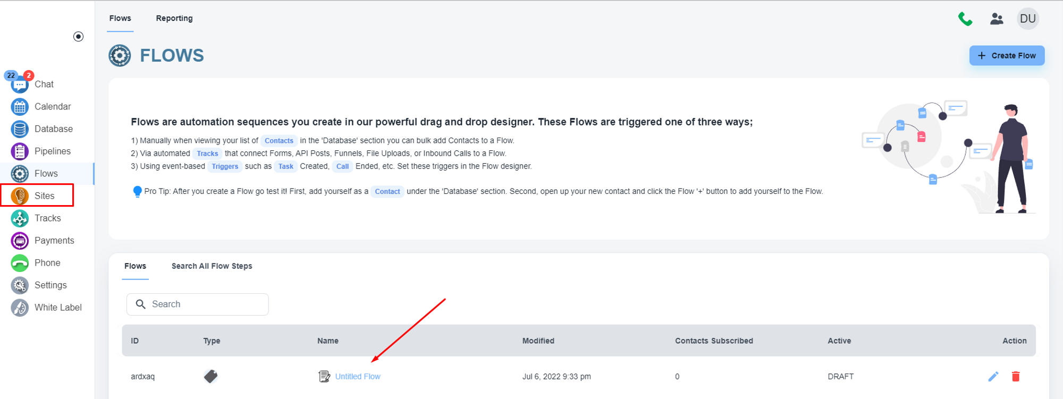Viewport: 1063px width, 399px height.
Task: Open the Chat sidebar icon
Action: pyautogui.click(x=20, y=84)
